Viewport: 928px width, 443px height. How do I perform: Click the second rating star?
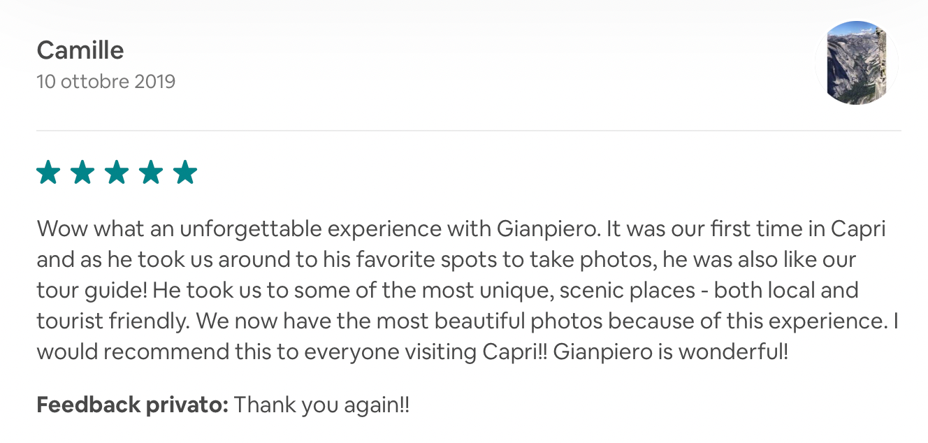pos(82,172)
